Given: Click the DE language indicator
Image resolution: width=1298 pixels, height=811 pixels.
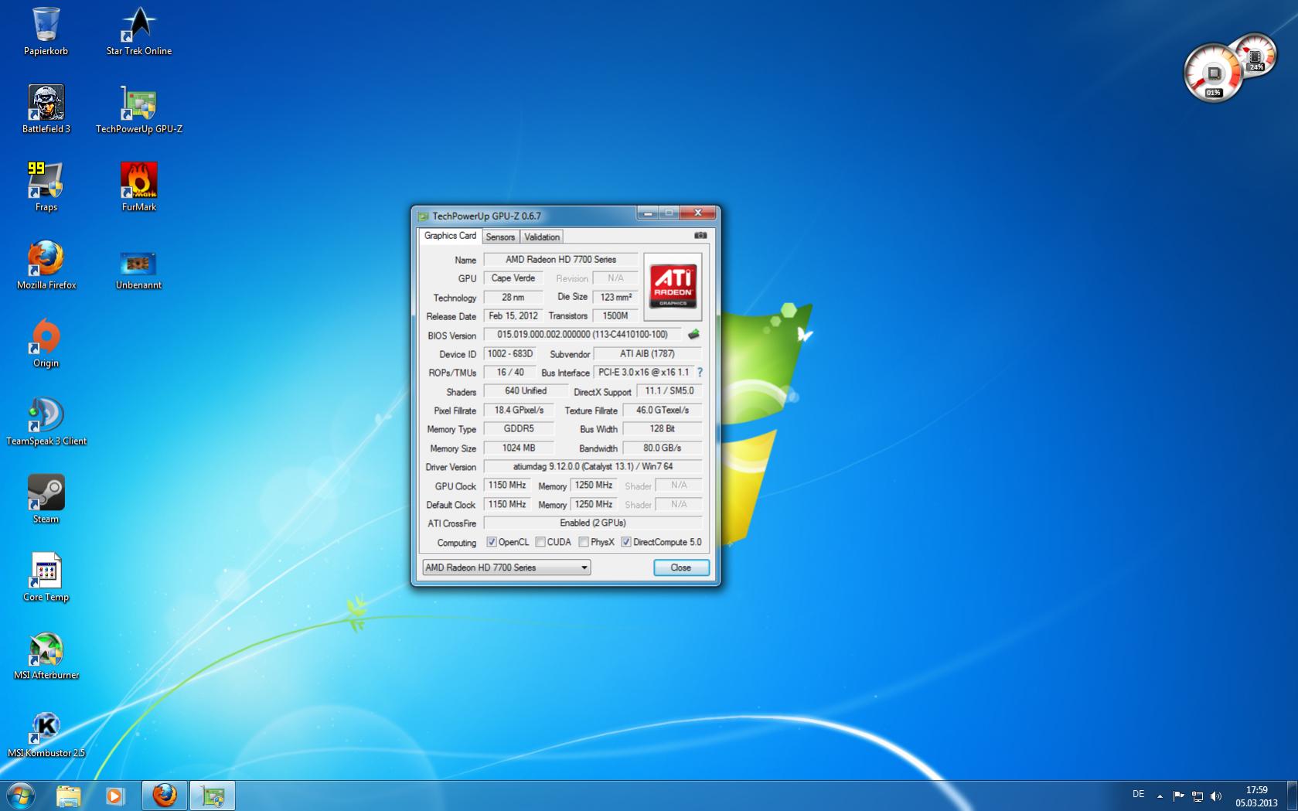Looking at the screenshot, I should (1138, 794).
